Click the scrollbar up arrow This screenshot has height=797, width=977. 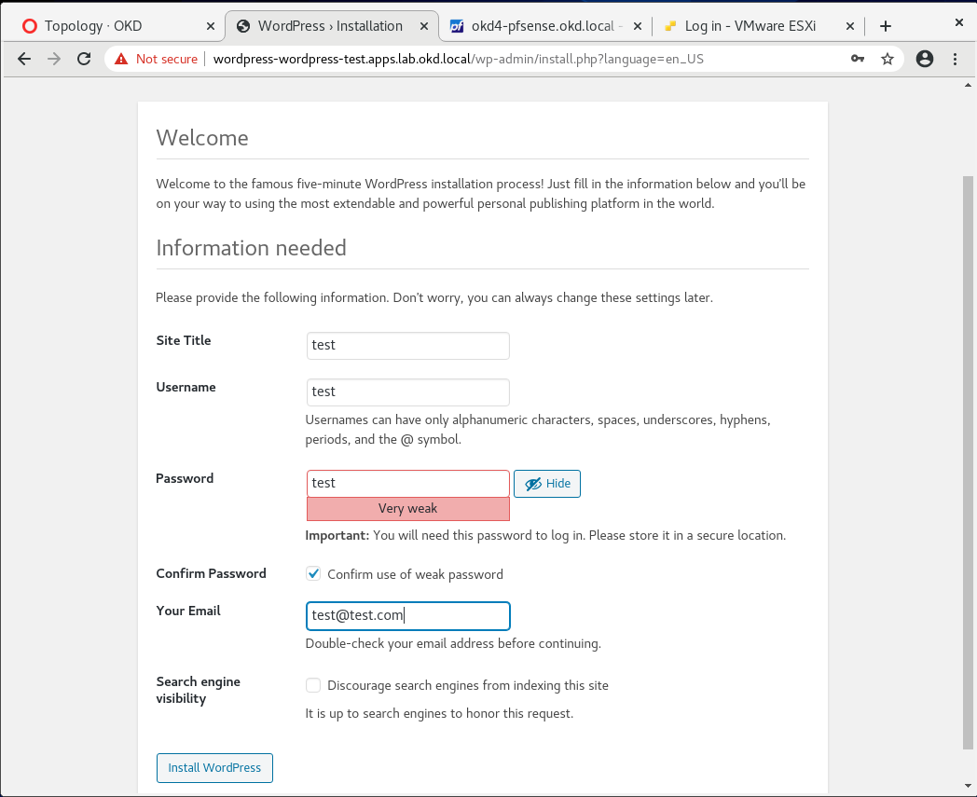(968, 86)
